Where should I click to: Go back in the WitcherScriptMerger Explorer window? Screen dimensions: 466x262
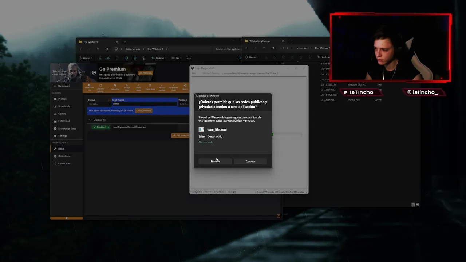246,48
